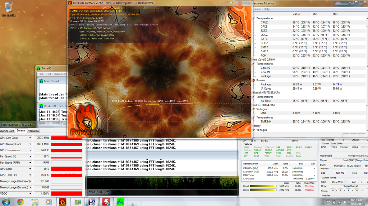Open VDDC sensor dropdown in GPU-Z
This screenshot has height=206, width=368.
[30, 193]
